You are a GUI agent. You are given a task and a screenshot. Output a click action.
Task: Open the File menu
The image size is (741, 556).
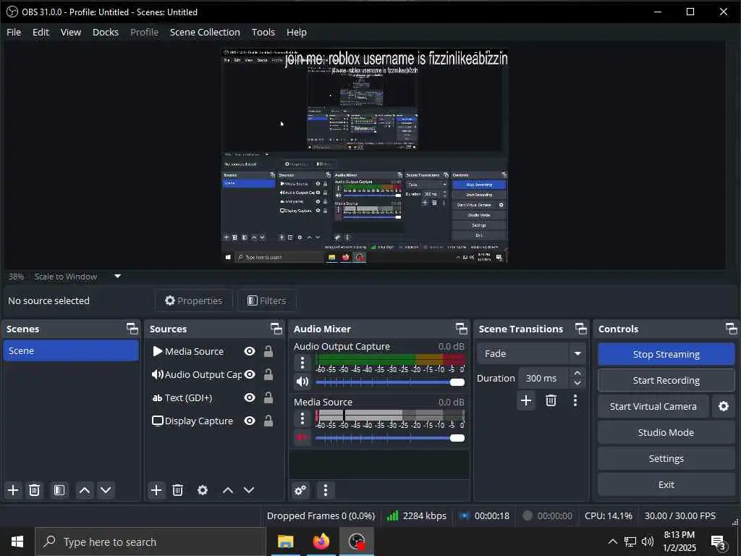(x=14, y=32)
